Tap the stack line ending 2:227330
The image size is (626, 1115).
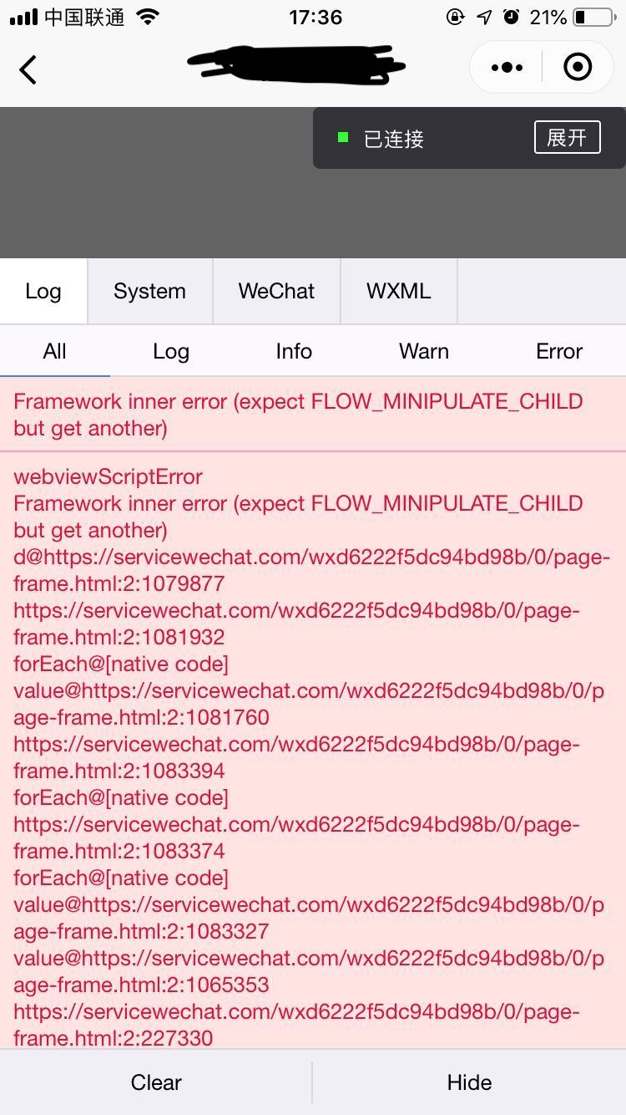point(297,1025)
